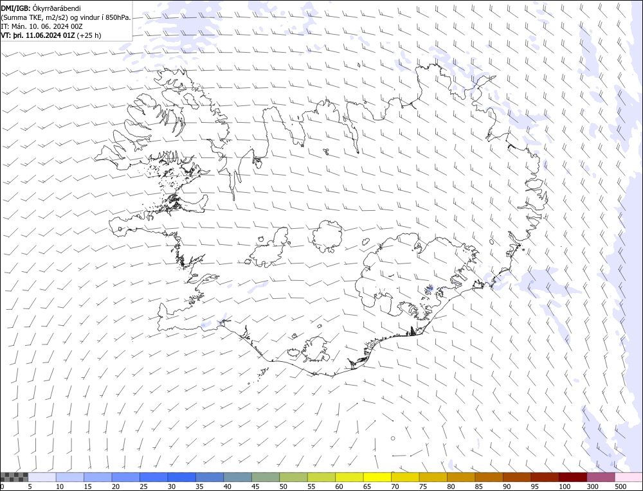This screenshot has height=491, width=643.
Task: Pick the mauve swatch between 300 and 500
Action: (601, 477)
